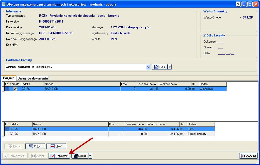Switch to Pozycje tab
Image resolution: width=260 pixels, height=165 pixels.
coord(9,78)
